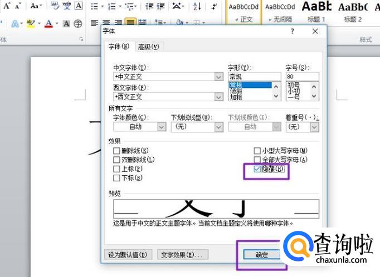Select 常规 in the font style list
Image resolution: width=380 pixels, height=277 pixels.
[x=250, y=85]
